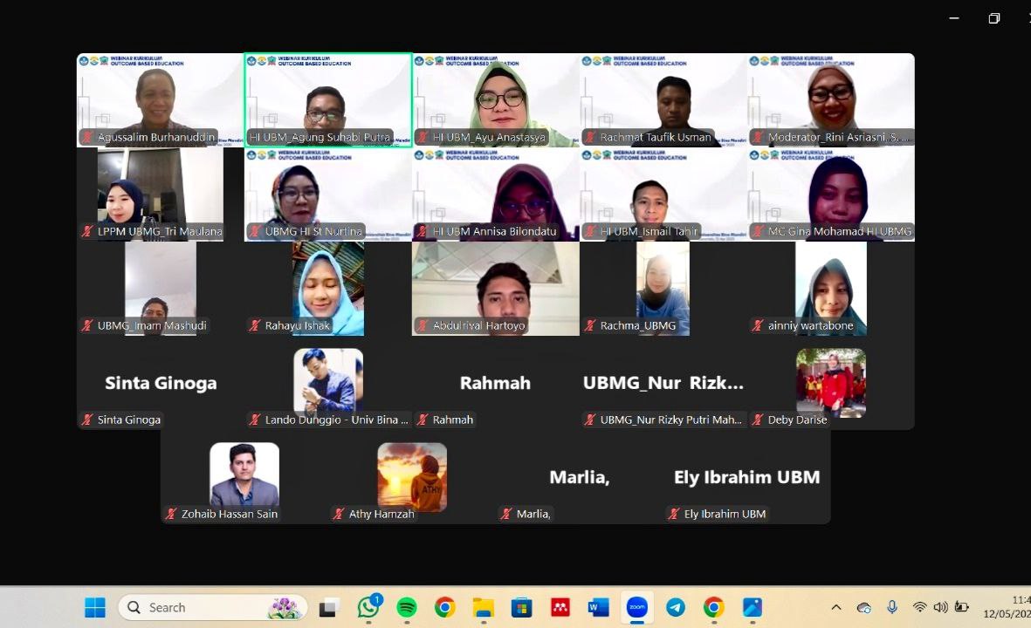
Task: Open Telegram from the taskbar
Action: (674, 607)
